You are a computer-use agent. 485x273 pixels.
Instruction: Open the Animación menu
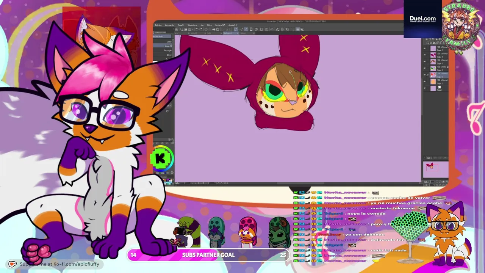(170, 25)
